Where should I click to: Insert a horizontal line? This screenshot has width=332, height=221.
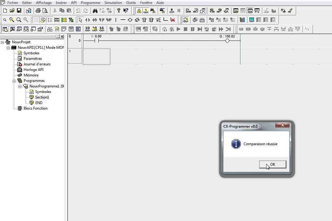coord(123,20)
